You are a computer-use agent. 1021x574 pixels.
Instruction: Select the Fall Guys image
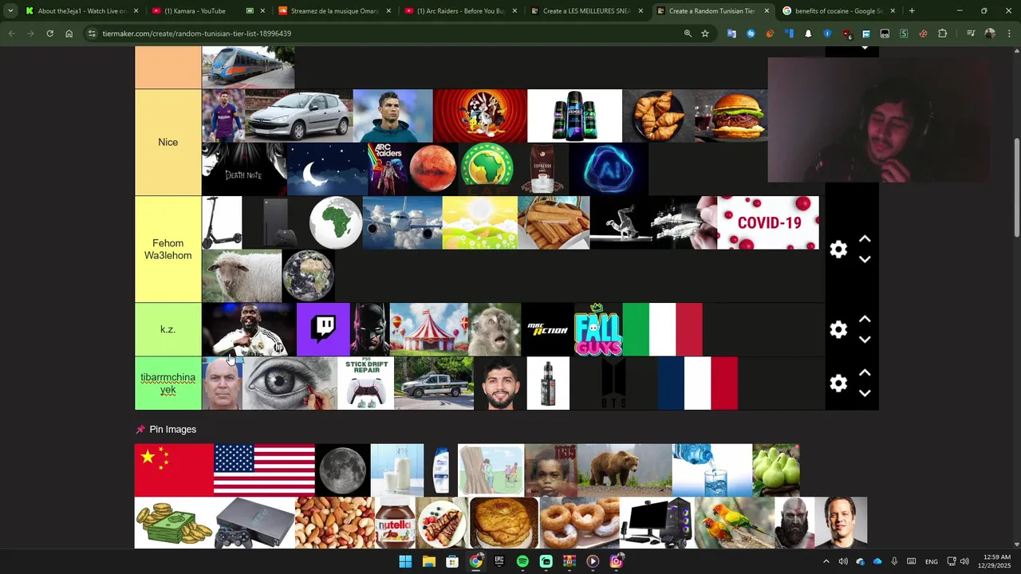point(597,329)
